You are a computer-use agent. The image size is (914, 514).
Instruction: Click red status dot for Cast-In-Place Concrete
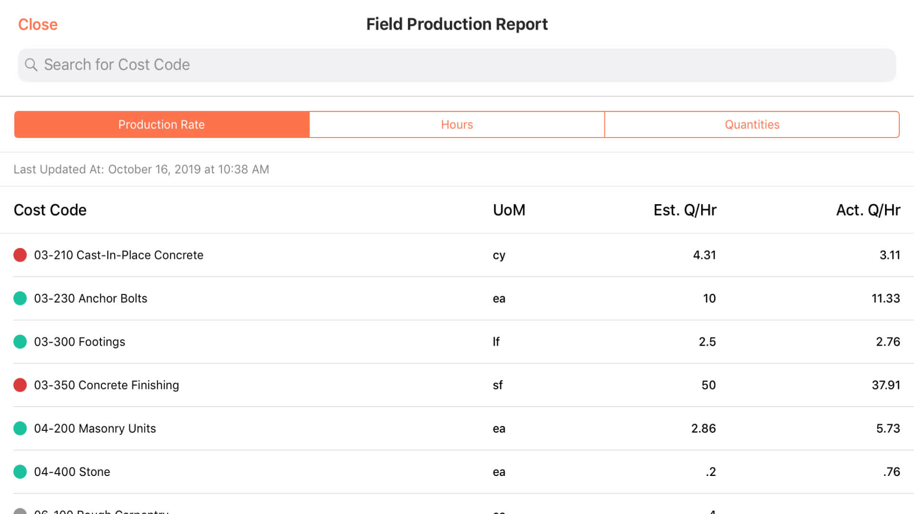pos(20,255)
